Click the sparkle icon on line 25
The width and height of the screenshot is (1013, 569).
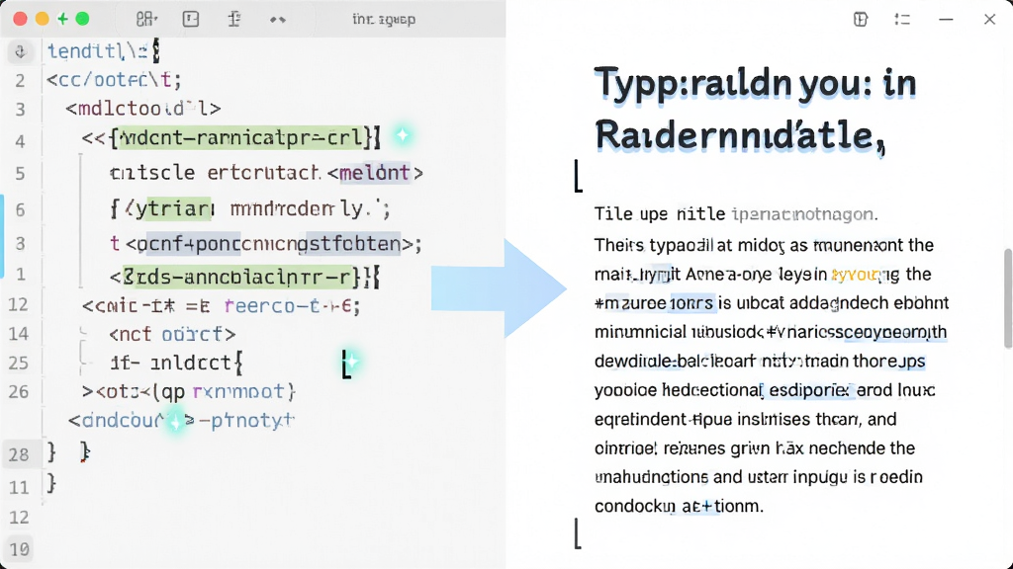pyautogui.click(x=353, y=362)
